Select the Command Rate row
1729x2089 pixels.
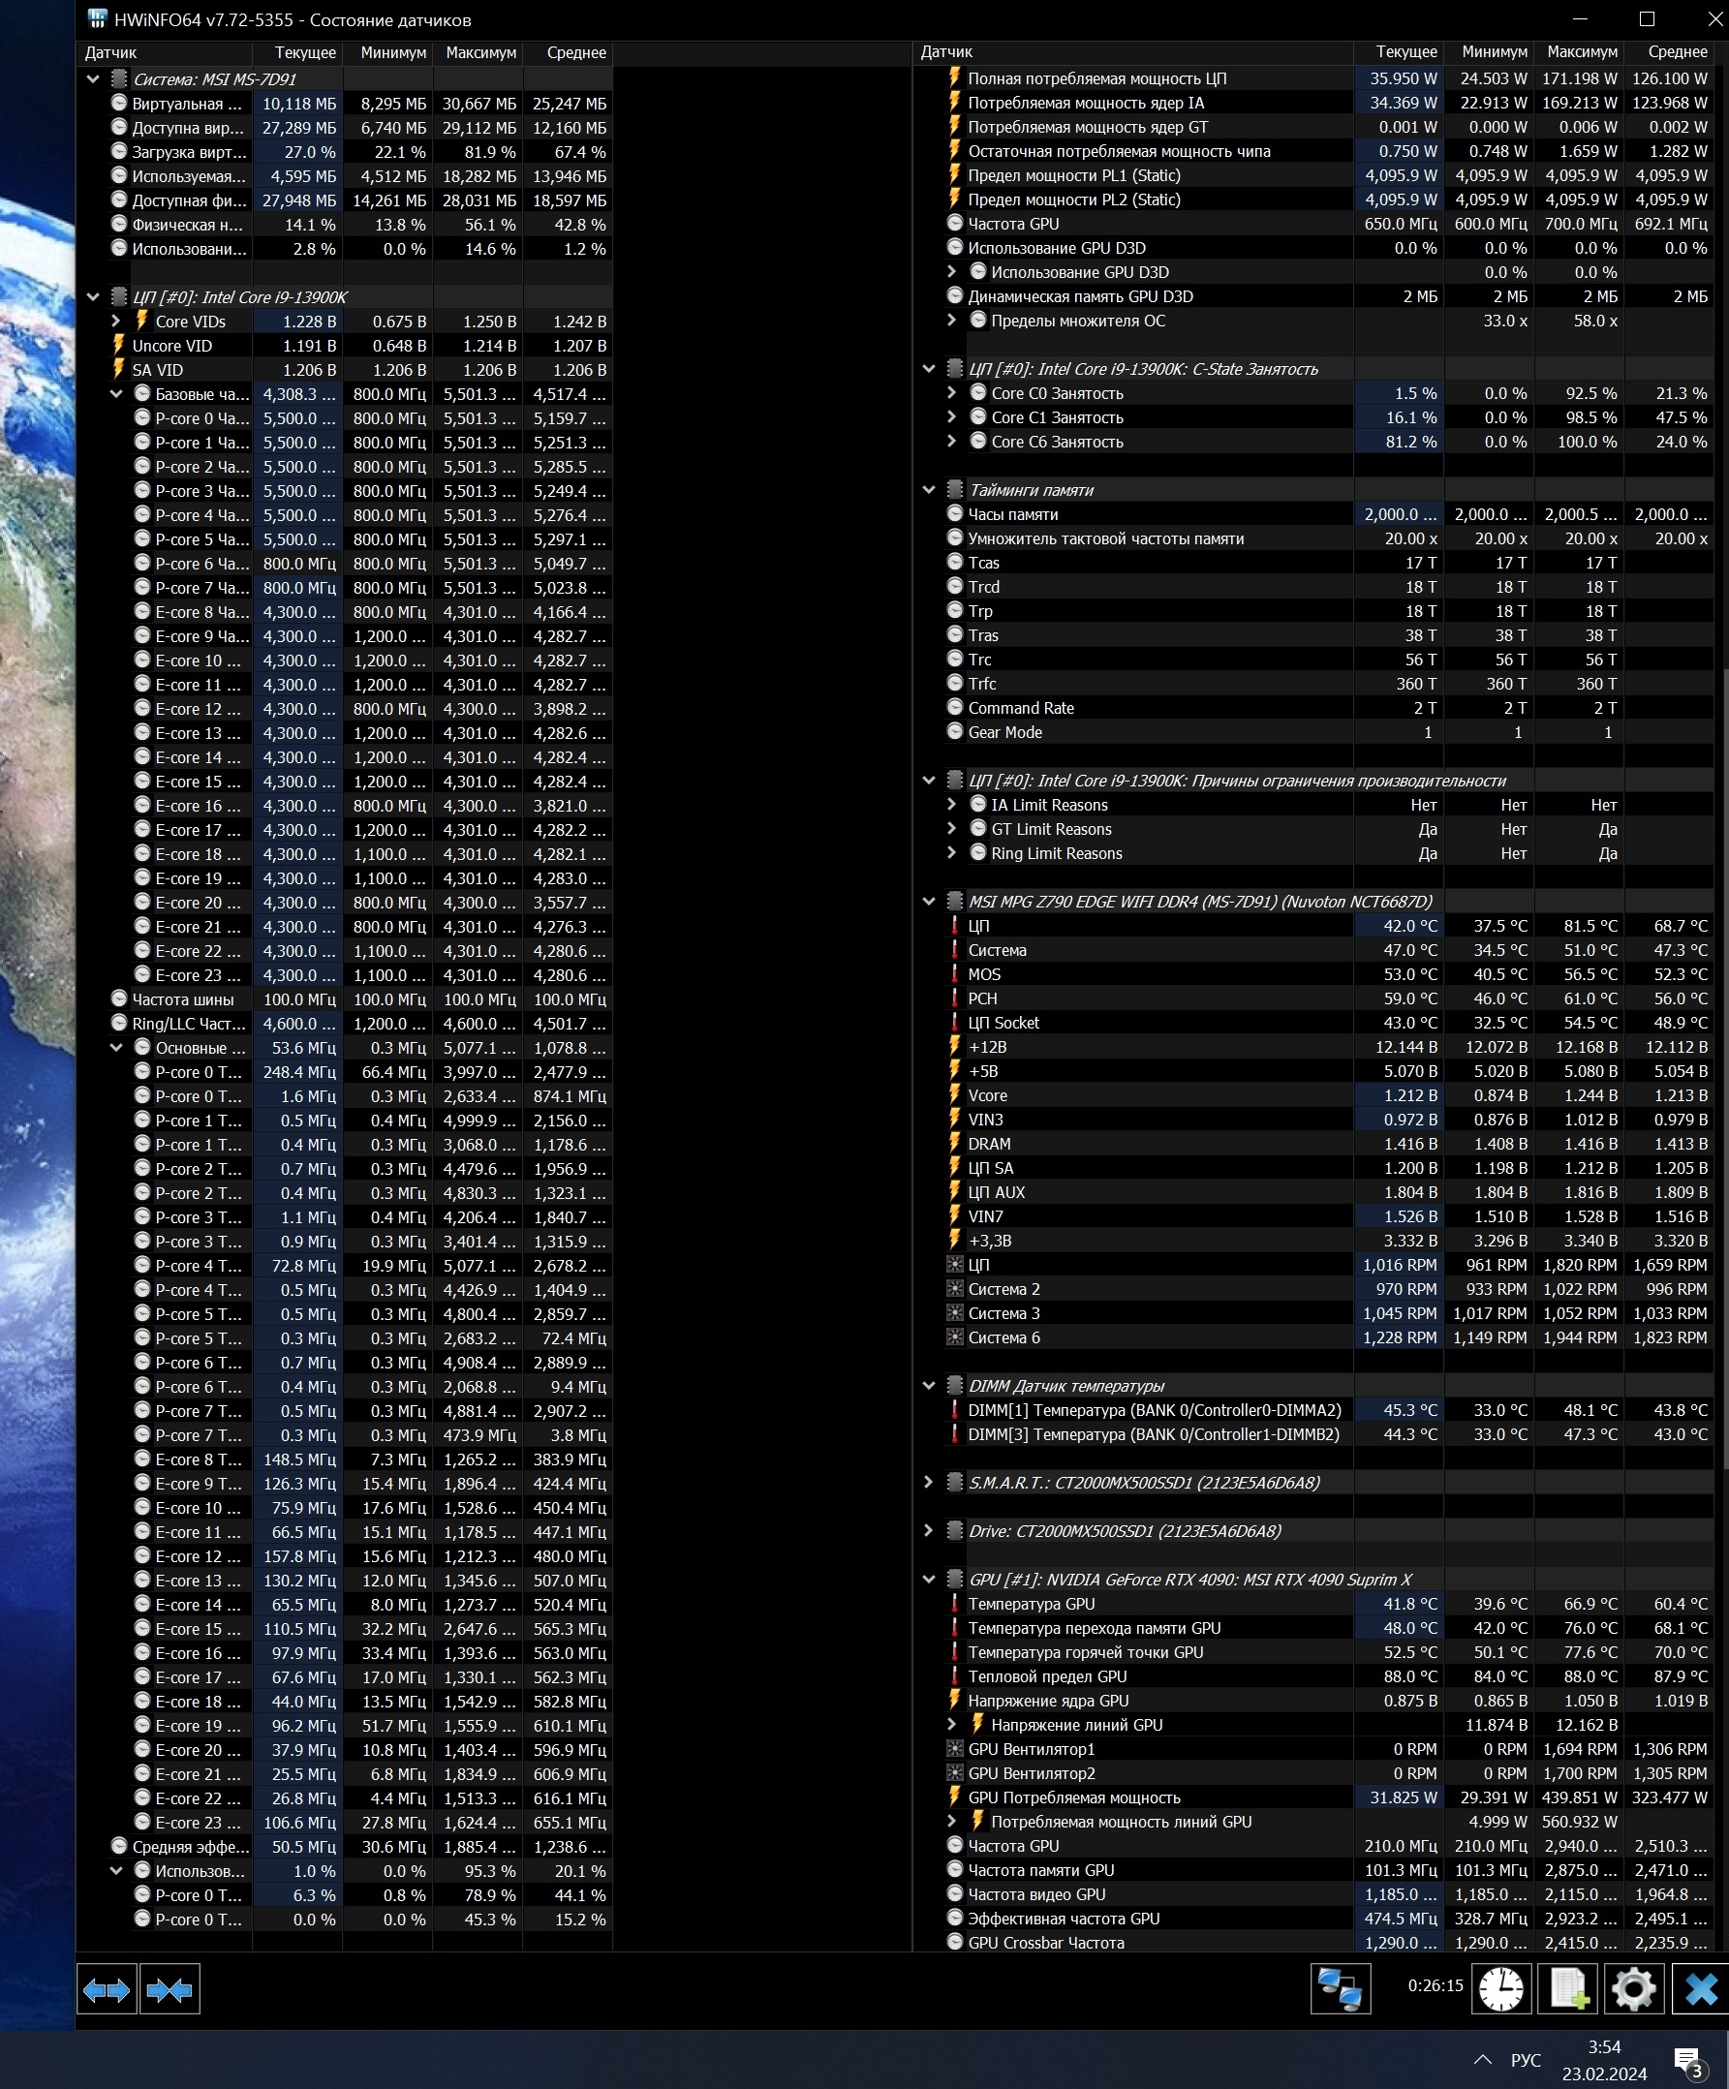tap(1313, 708)
